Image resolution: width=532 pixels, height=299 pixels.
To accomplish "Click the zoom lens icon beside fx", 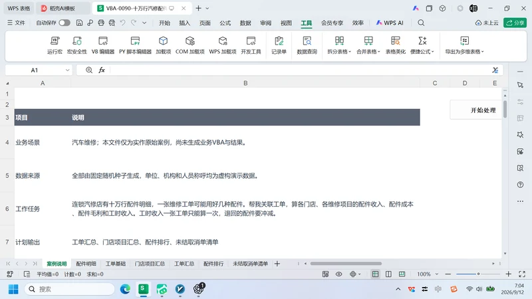I will (x=89, y=70).
